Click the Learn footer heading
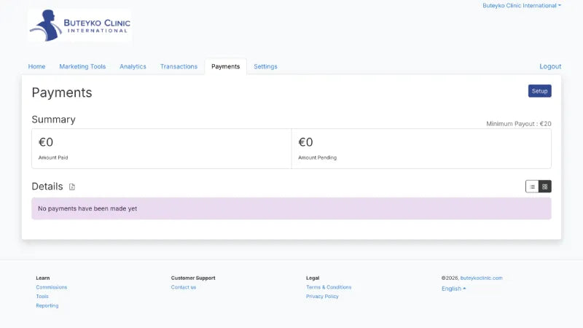The image size is (583, 328). click(x=43, y=278)
